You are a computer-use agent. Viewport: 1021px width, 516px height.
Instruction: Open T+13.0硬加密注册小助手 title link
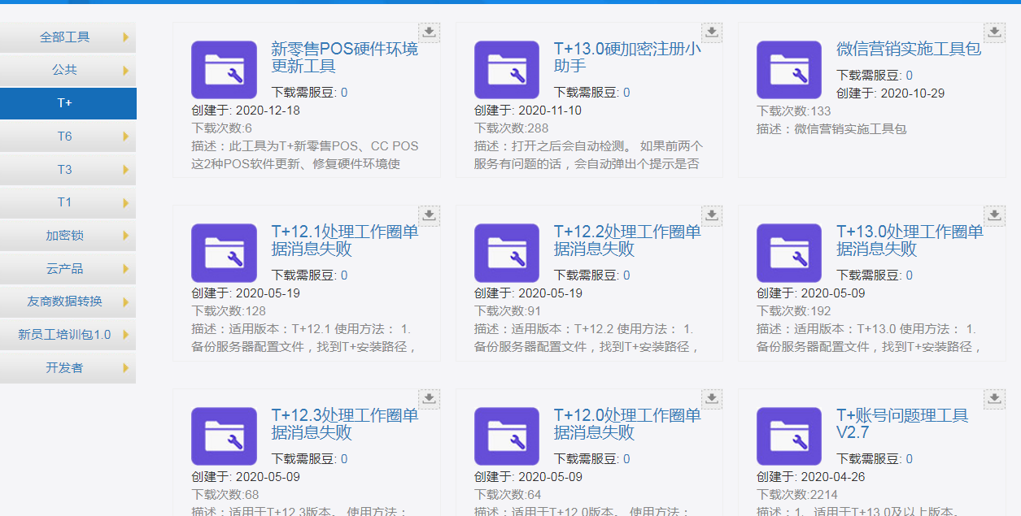[627, 58]
